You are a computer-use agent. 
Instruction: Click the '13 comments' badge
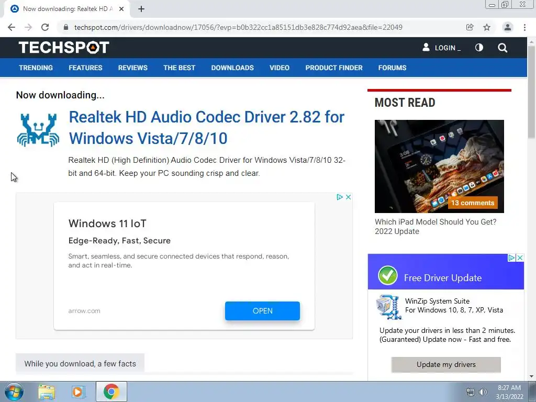coord(473,203)
